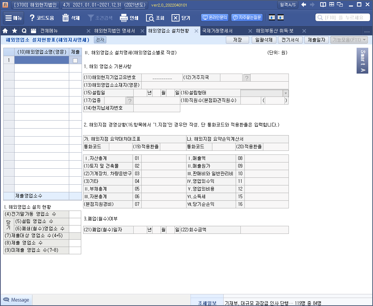Open the Smart A side panel
Viewport: 373px width, 306px height.
coord(362,61)
